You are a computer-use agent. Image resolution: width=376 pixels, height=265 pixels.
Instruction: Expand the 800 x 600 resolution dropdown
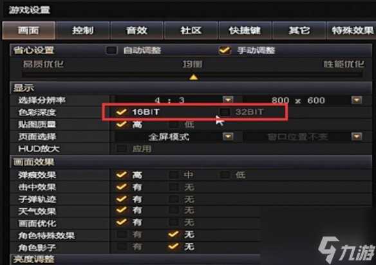point(357,99)
